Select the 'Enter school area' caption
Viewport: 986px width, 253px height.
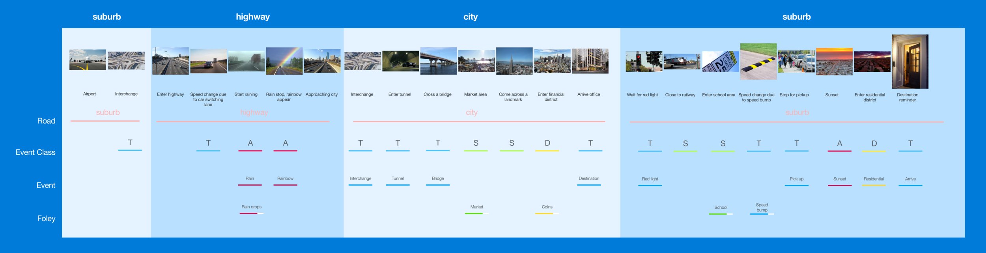click(719, 95)
